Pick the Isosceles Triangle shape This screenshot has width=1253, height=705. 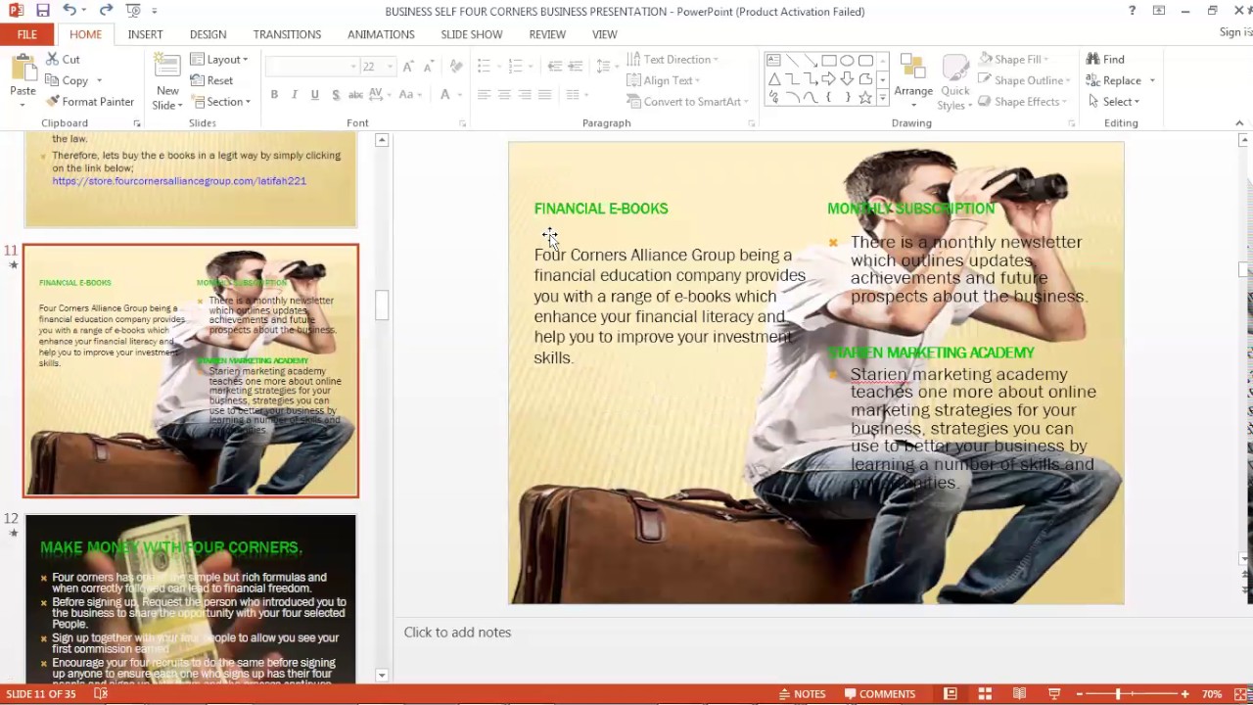pos(774,79)
